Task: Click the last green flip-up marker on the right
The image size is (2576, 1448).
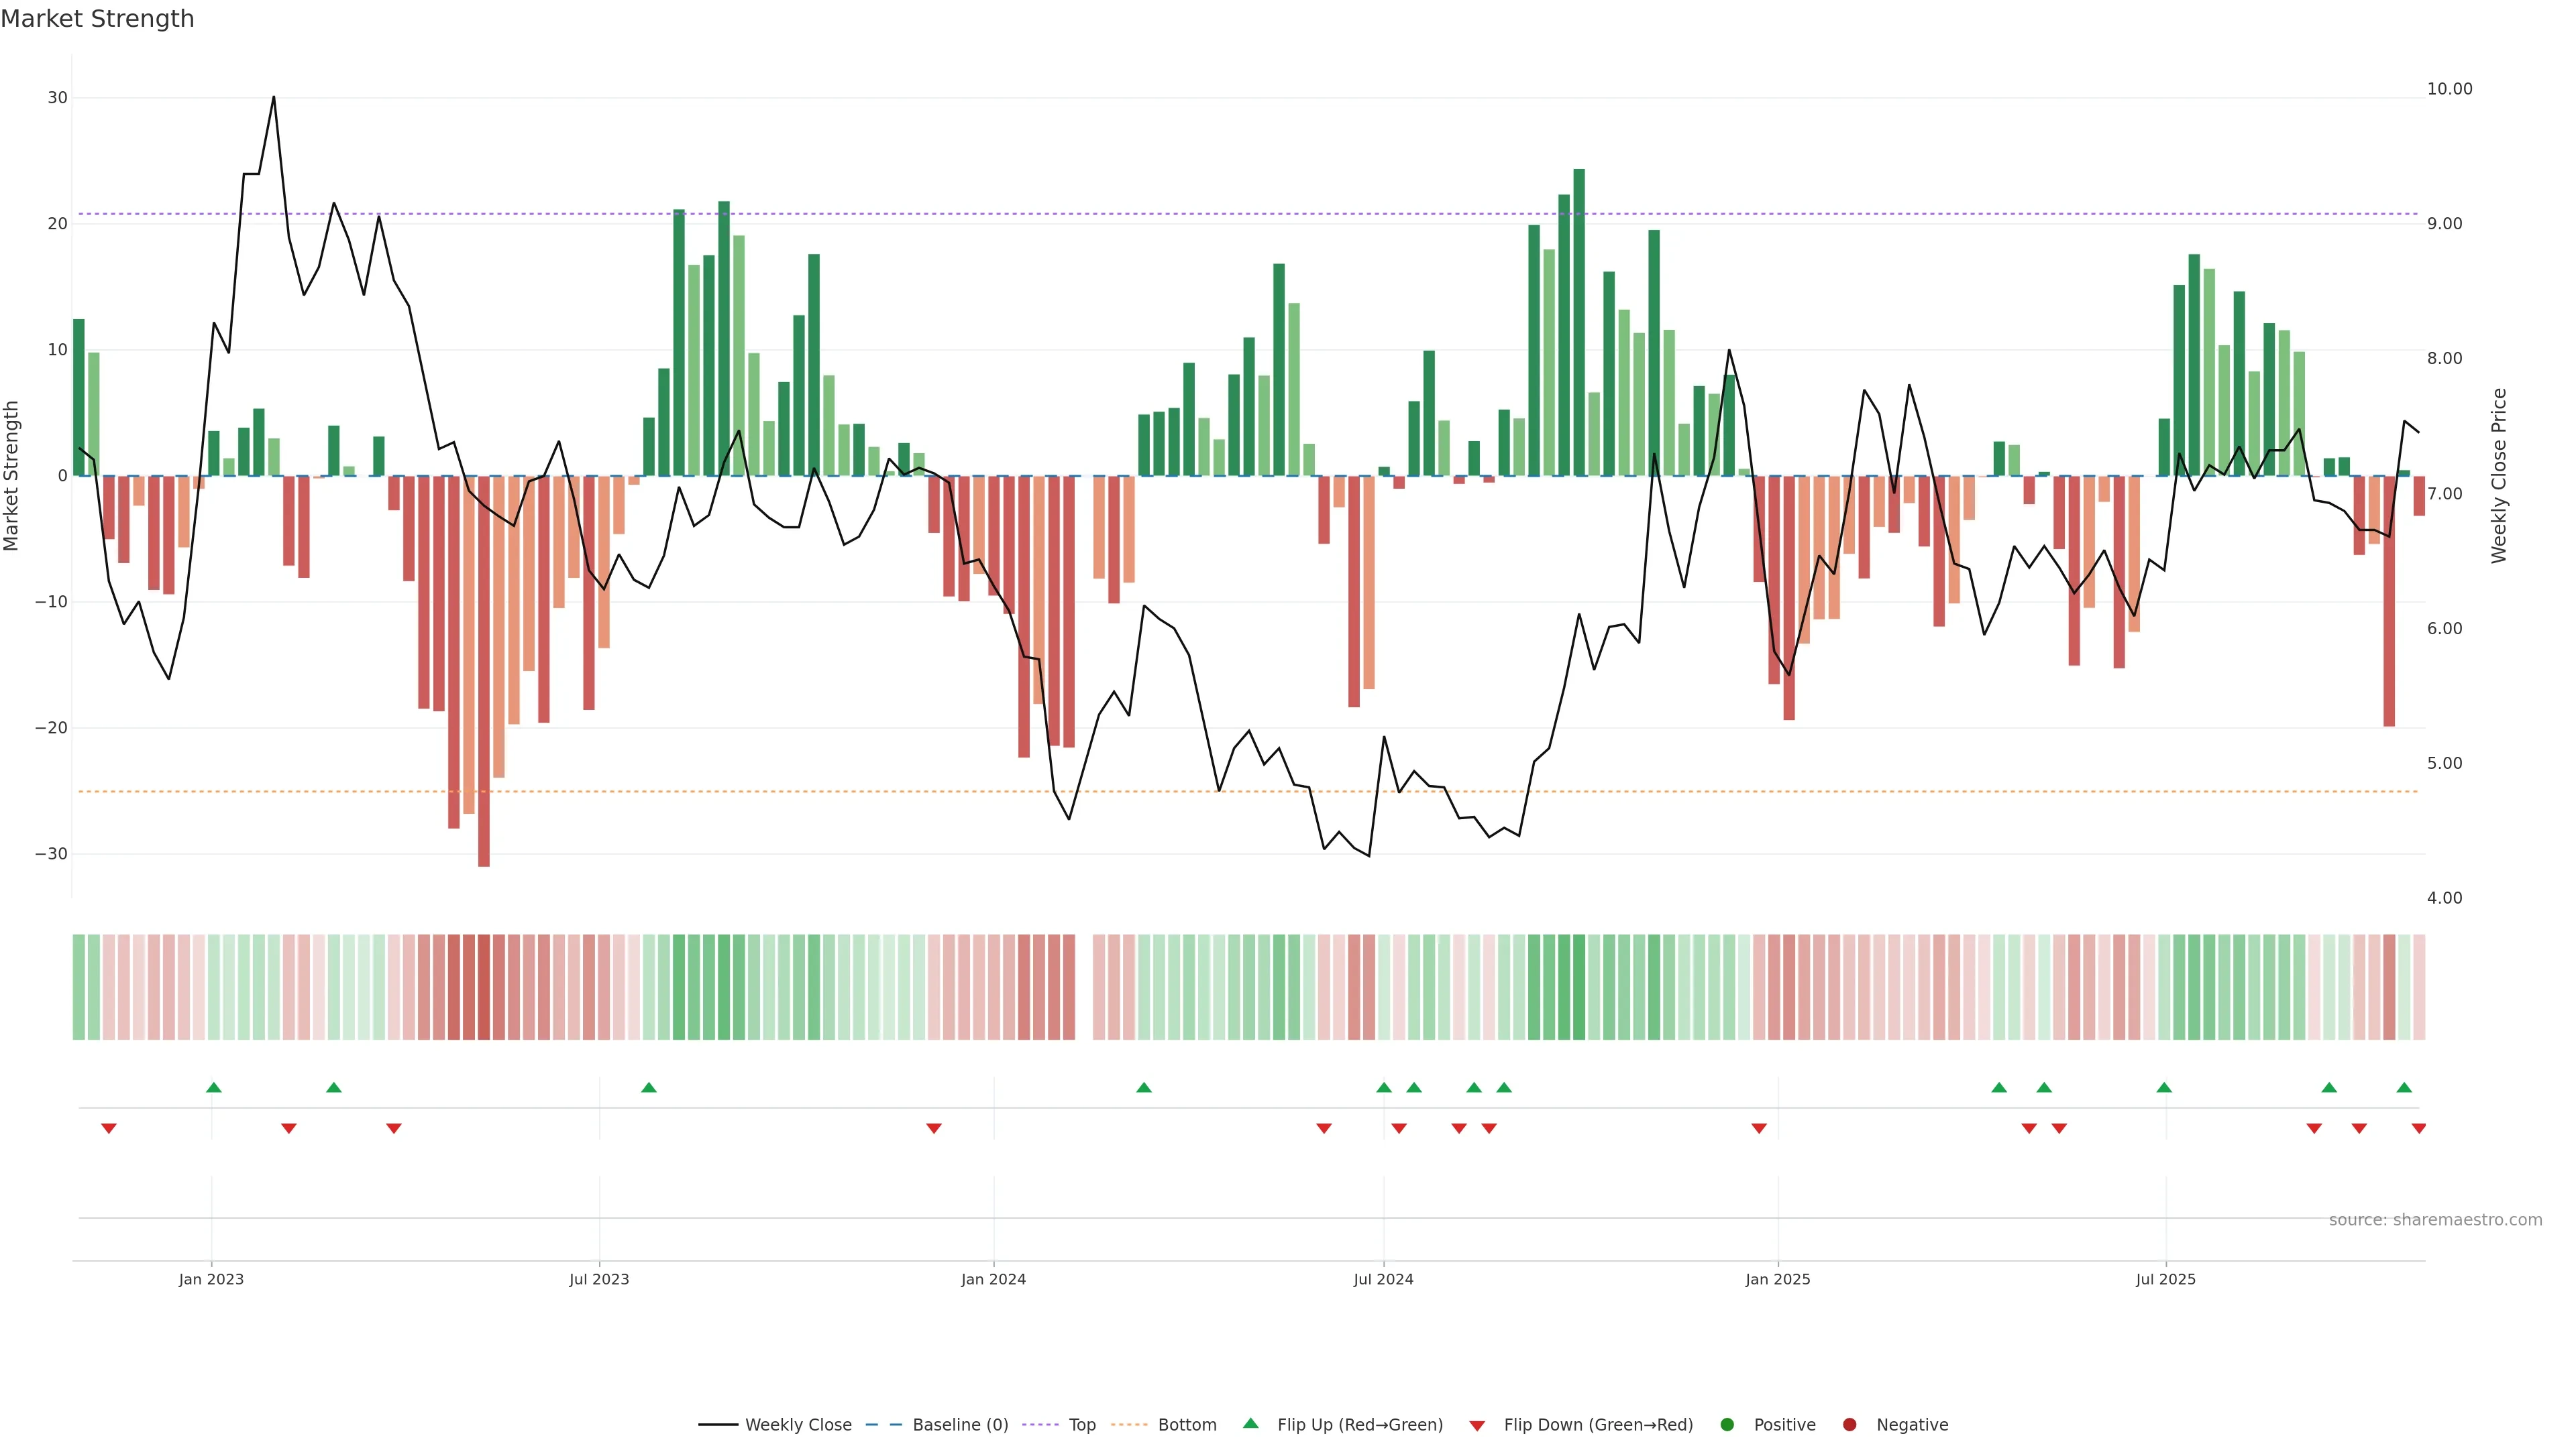Action: tap(2404, 1087)
